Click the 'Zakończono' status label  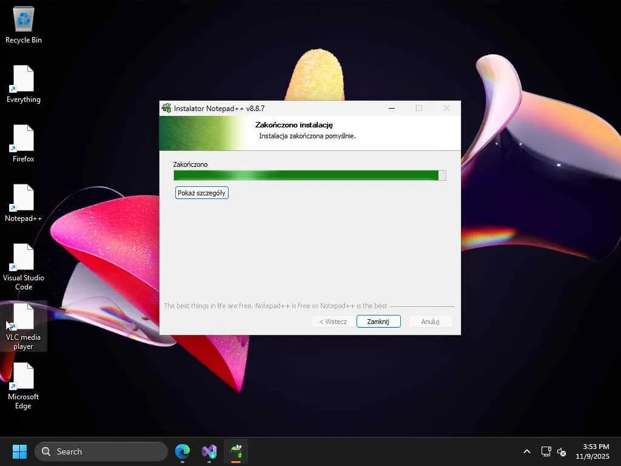190,164
